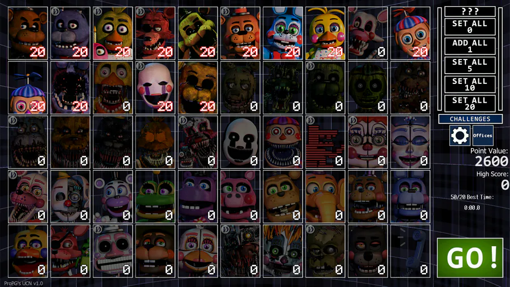Start the night with GO! button
Screen dimensions: 510x287
[x=470, y=258]
